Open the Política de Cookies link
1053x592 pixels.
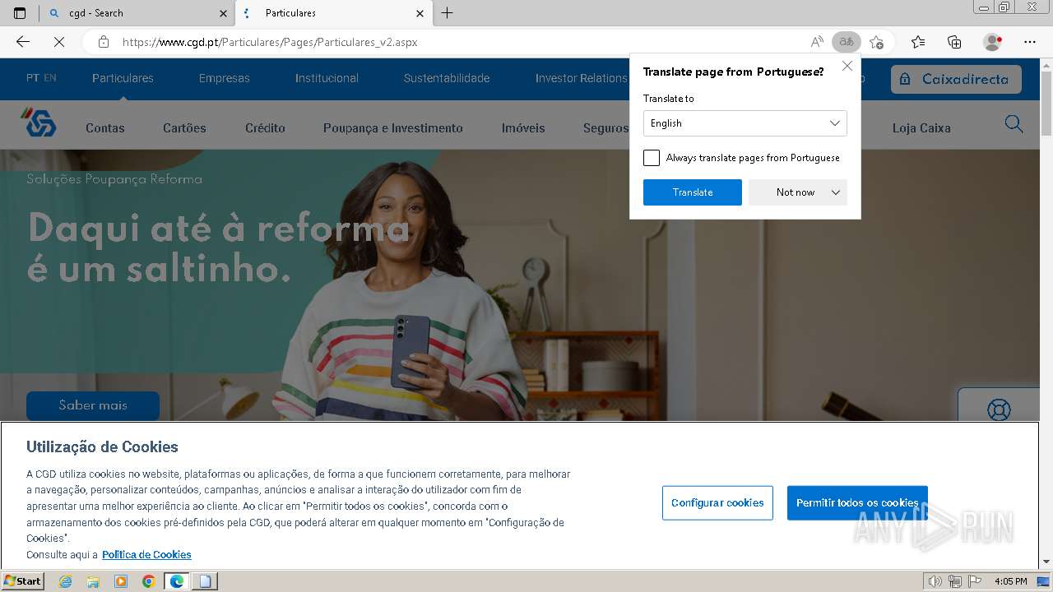(146, 555)
